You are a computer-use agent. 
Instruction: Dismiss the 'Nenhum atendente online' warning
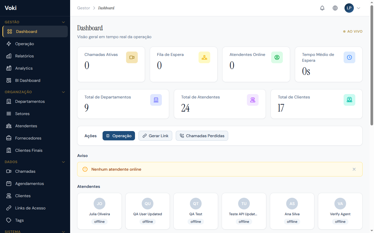coord(354,169)
